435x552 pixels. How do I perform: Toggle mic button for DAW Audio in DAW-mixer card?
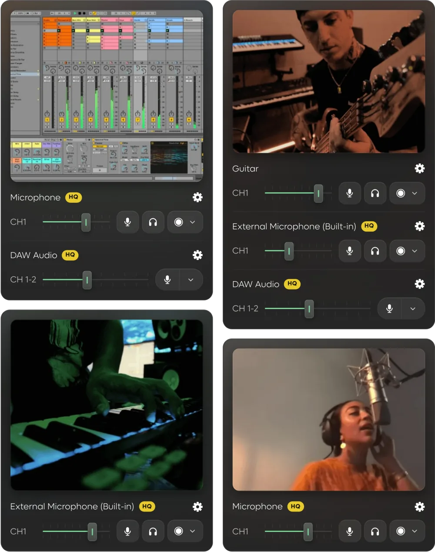(167, 279)
